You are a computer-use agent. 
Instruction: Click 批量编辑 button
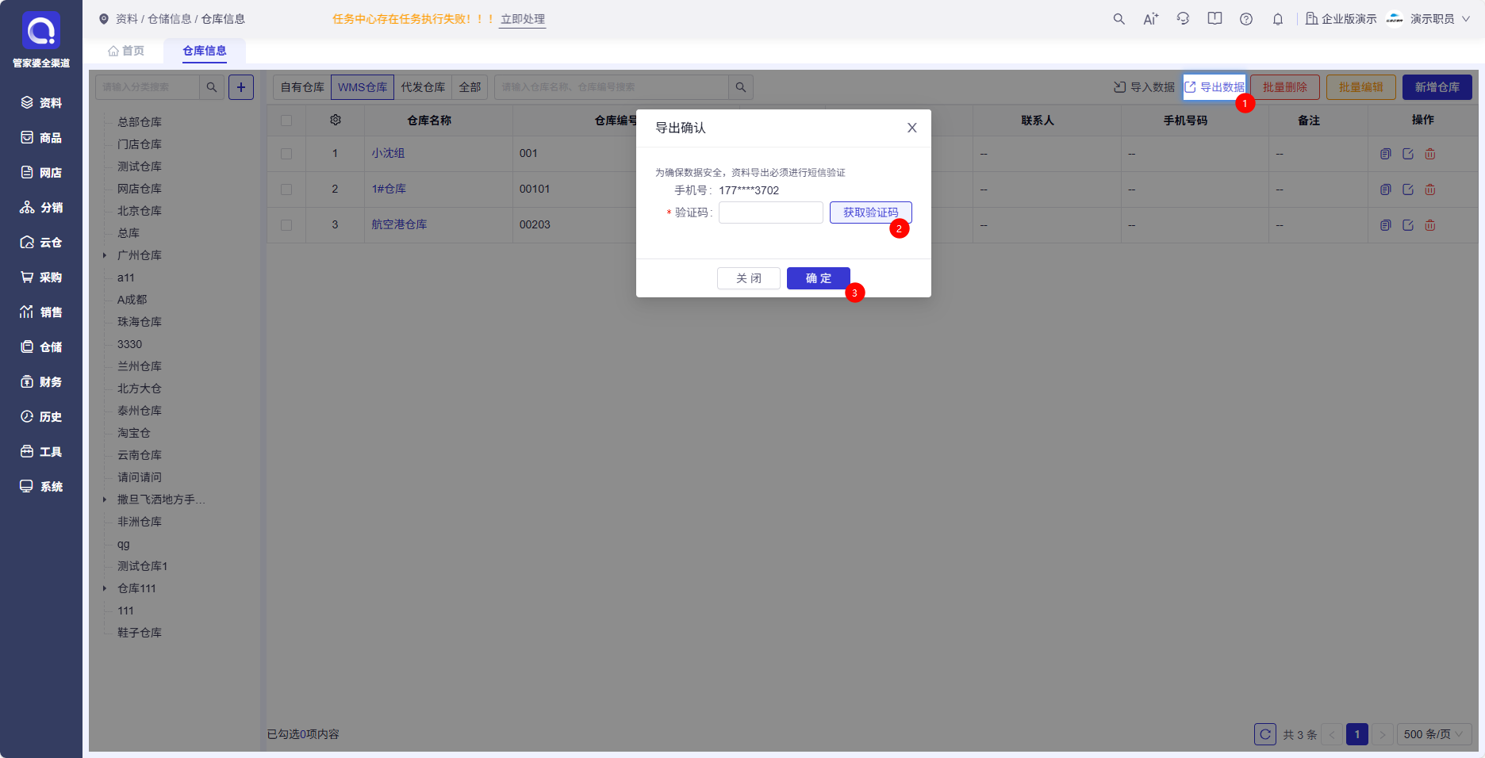[1361, 87]
